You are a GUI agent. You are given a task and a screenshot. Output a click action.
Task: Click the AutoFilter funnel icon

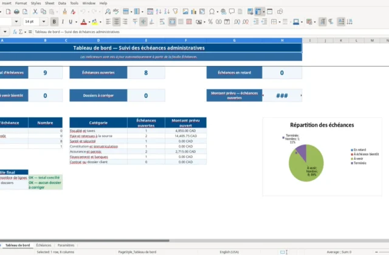click(x=175, y=12)
